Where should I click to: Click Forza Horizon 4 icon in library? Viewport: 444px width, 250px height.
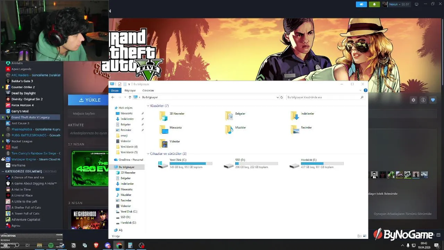click(8, 105)
